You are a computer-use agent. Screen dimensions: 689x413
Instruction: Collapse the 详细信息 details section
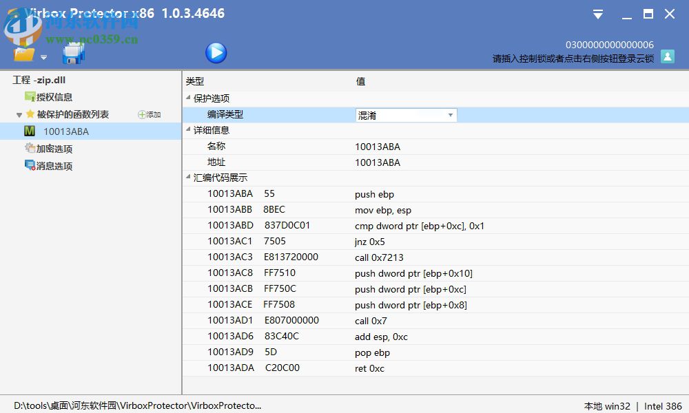click(189, 130)
